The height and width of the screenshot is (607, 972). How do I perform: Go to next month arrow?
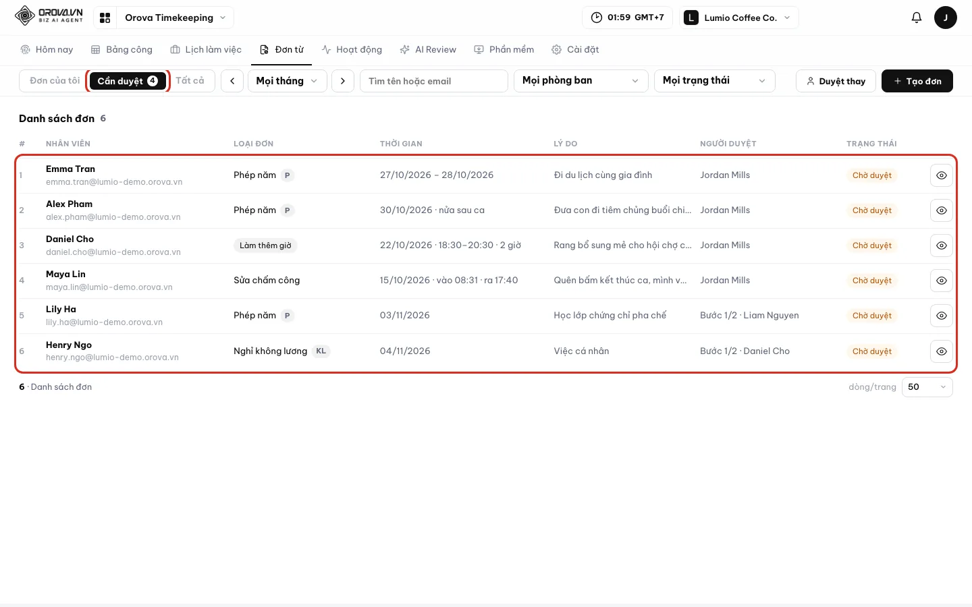[343, 81]
